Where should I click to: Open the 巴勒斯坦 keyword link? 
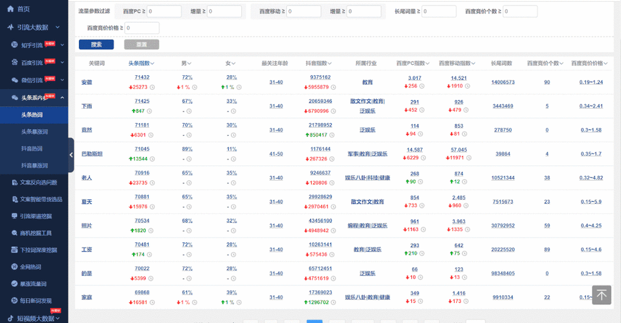92,154
